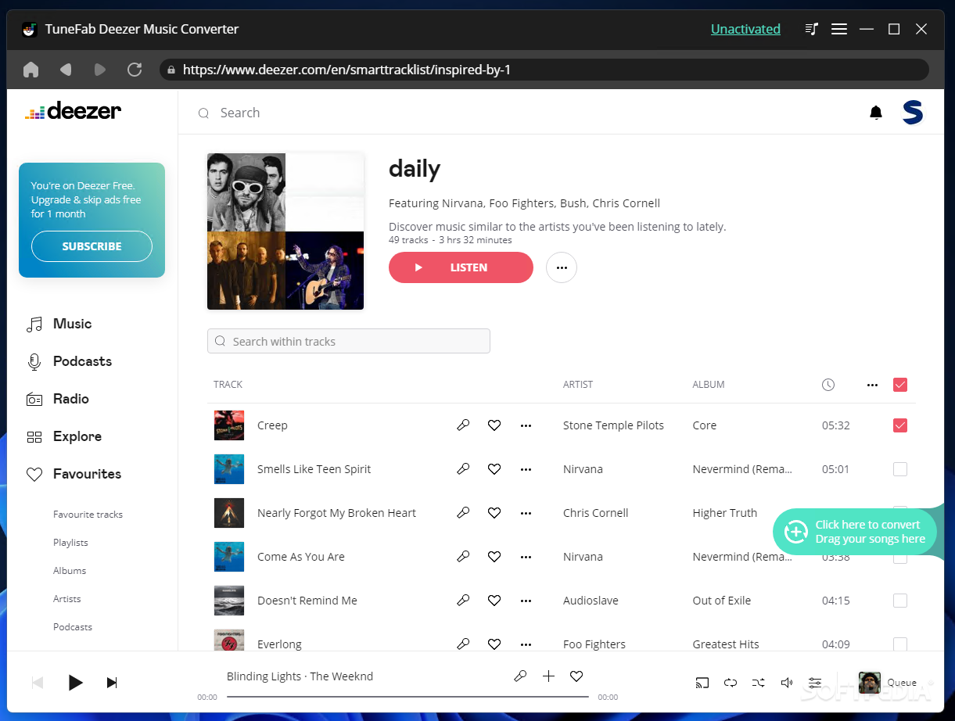
Task: Show lyrics for Creep via microphone icon
Action: click(x=463, y=425)
